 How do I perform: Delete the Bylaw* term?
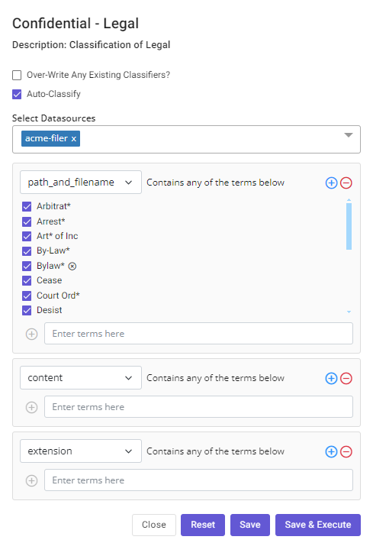click(72, 266)
